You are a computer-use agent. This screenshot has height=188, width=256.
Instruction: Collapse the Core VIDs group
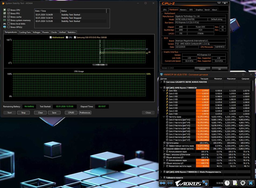coord(164,91)
